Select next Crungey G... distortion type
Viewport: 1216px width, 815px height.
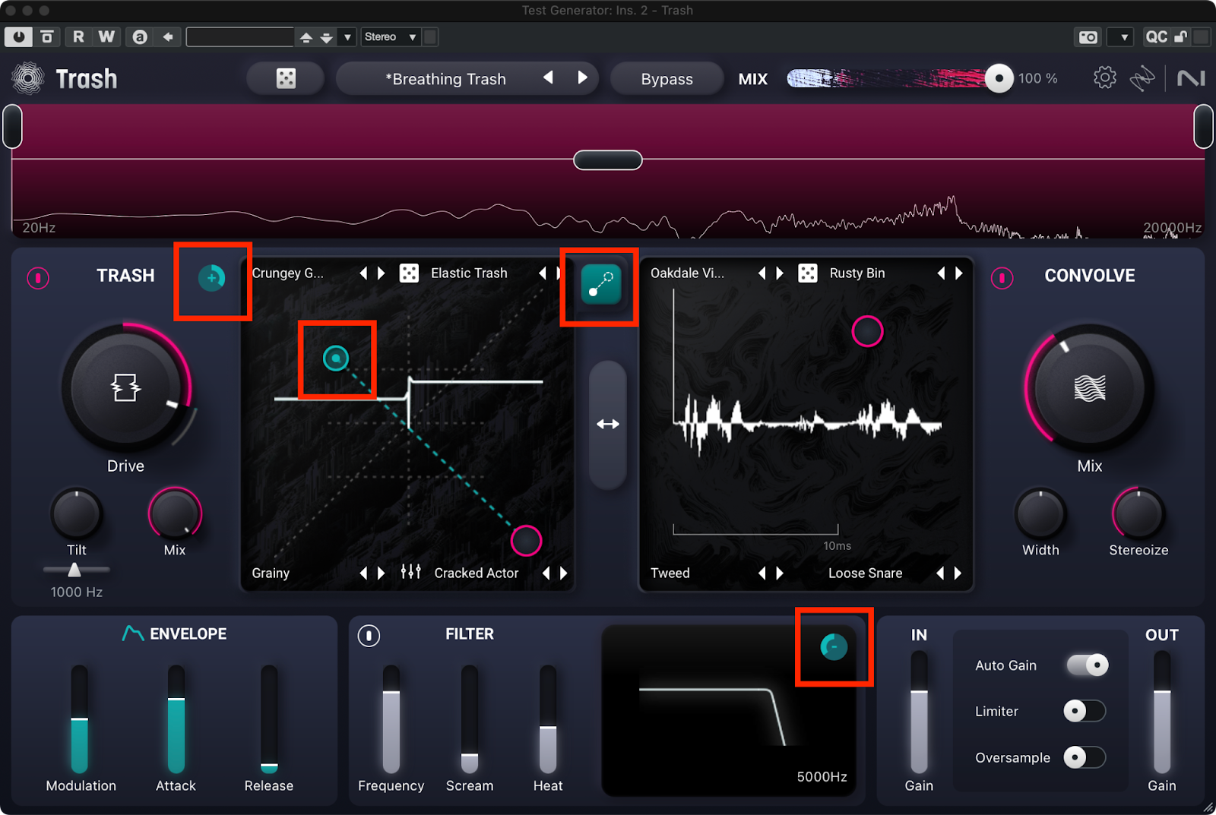point(382,273)
